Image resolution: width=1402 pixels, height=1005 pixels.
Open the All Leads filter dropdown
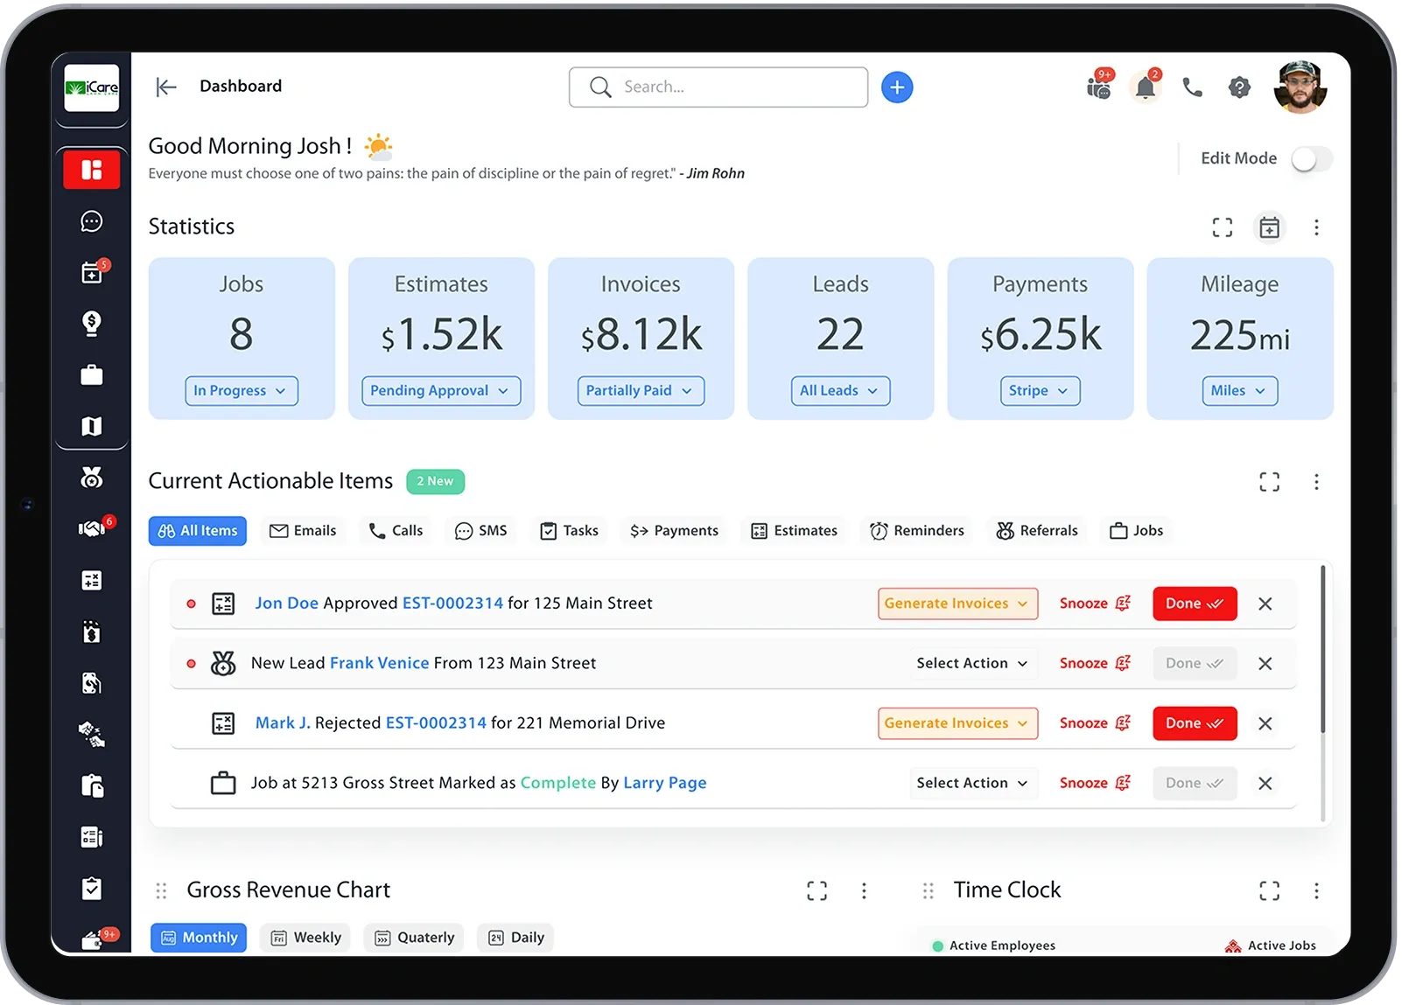(839, 391)
